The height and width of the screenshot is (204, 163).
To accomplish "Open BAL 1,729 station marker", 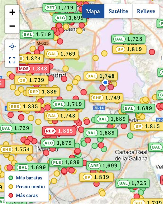I will click(16, 128).
